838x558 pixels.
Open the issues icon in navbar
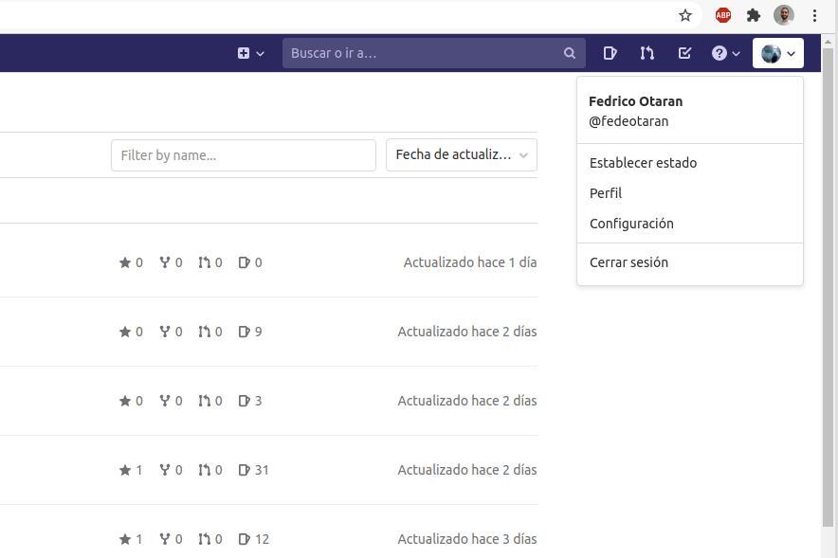(610, 53)
